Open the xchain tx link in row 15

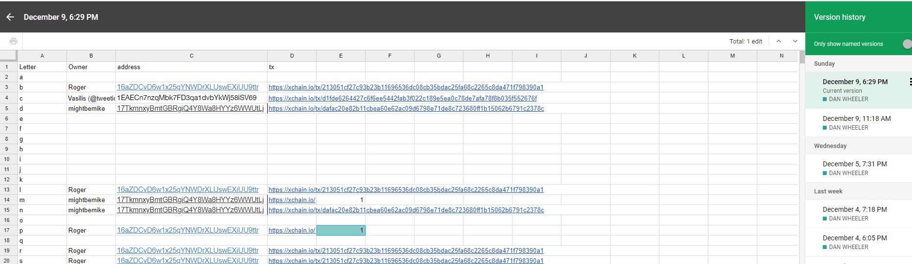click(x=406, y=210)
